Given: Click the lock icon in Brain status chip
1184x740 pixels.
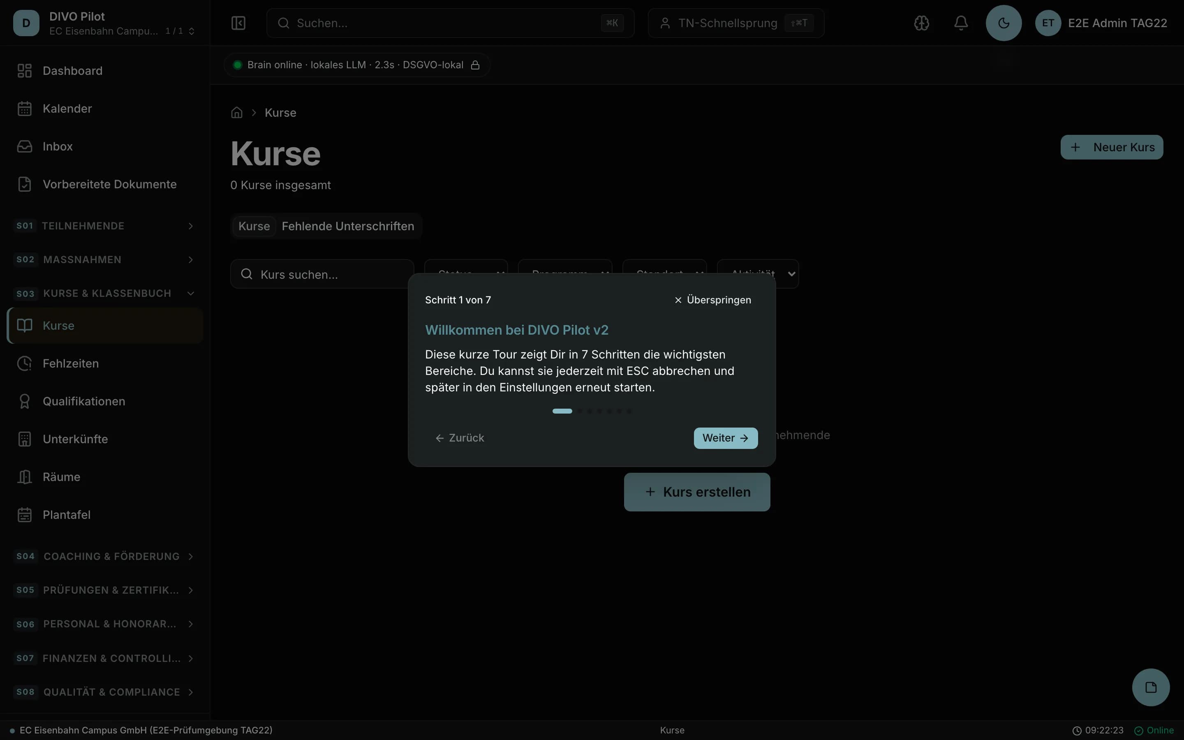Looking at the screenshot, I should point(475,65).
